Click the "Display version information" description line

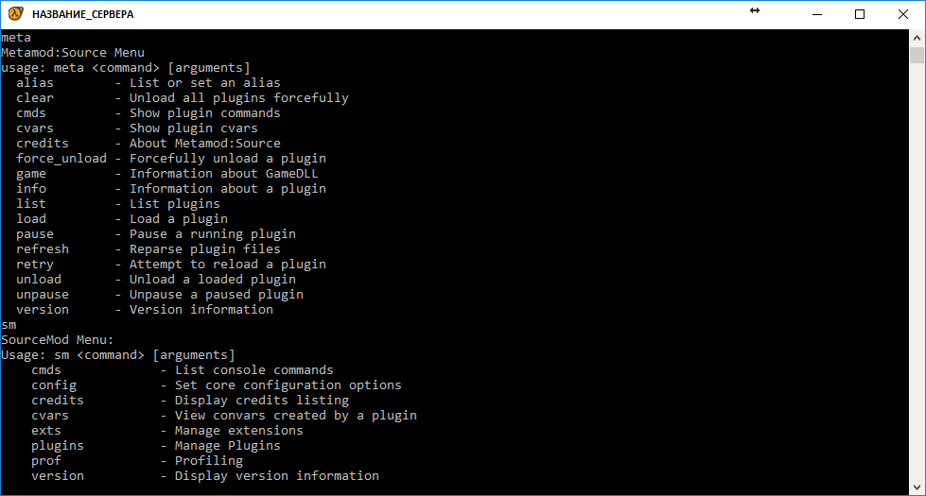coord(277,476)
